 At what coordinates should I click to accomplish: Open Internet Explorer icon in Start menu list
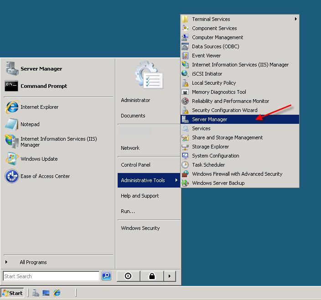[12, 107]
